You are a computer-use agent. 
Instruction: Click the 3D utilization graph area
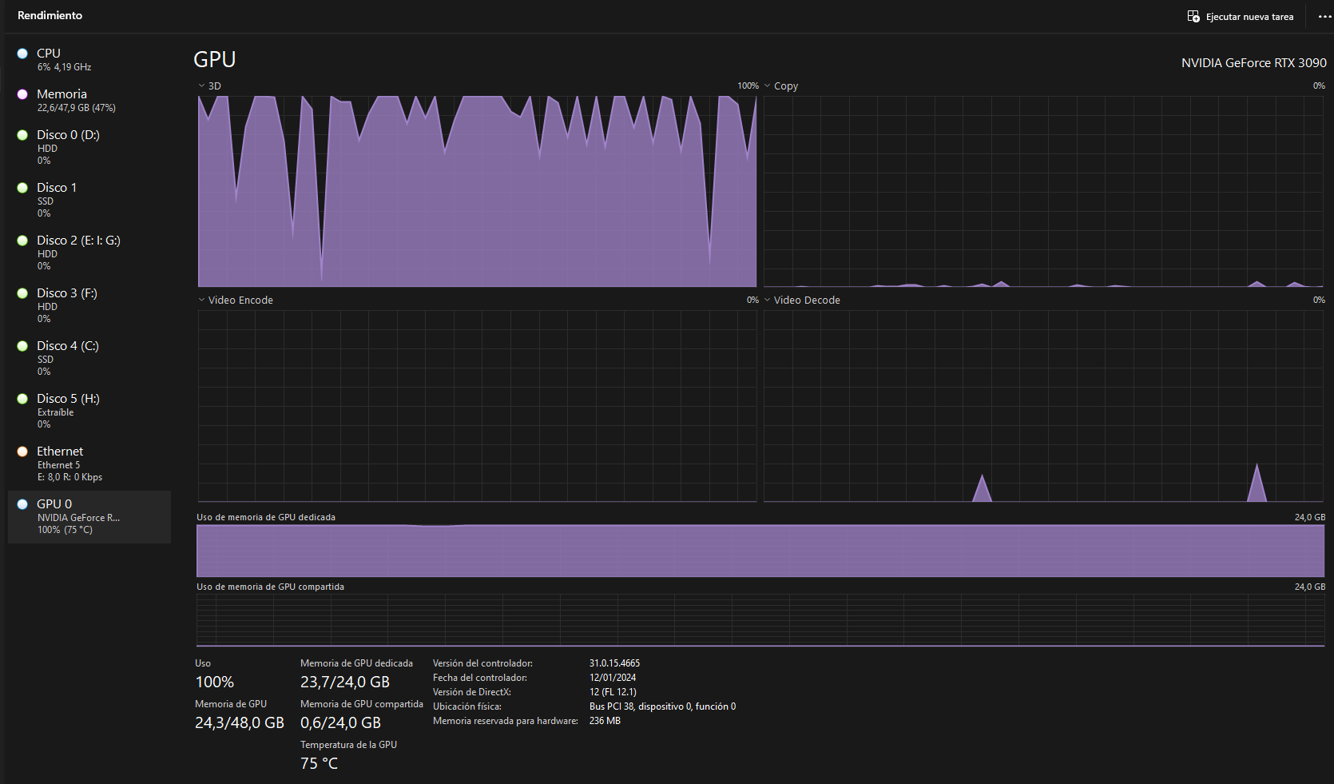477,192
